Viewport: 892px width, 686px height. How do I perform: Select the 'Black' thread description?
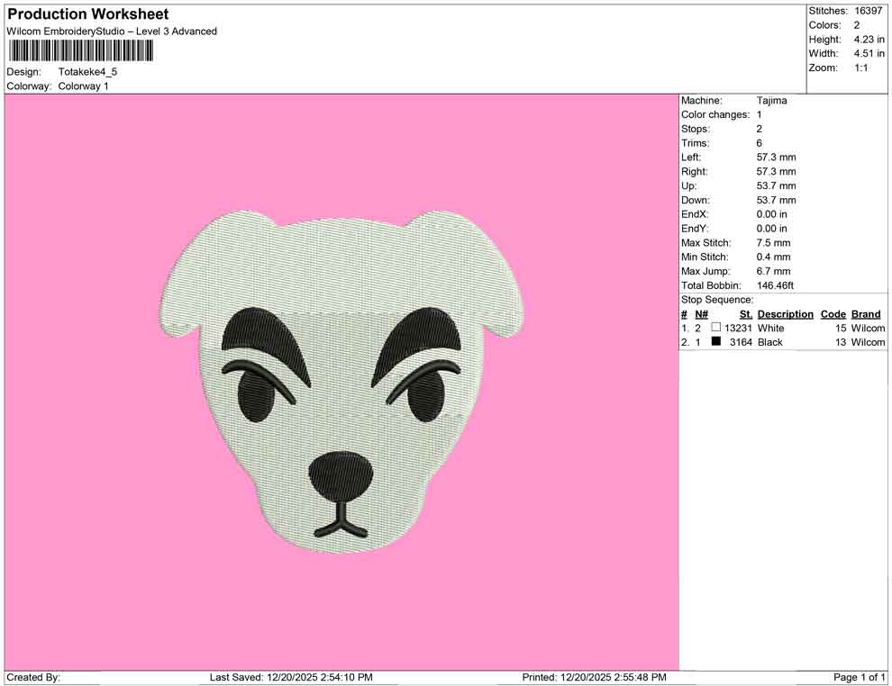tap(770, 342)
